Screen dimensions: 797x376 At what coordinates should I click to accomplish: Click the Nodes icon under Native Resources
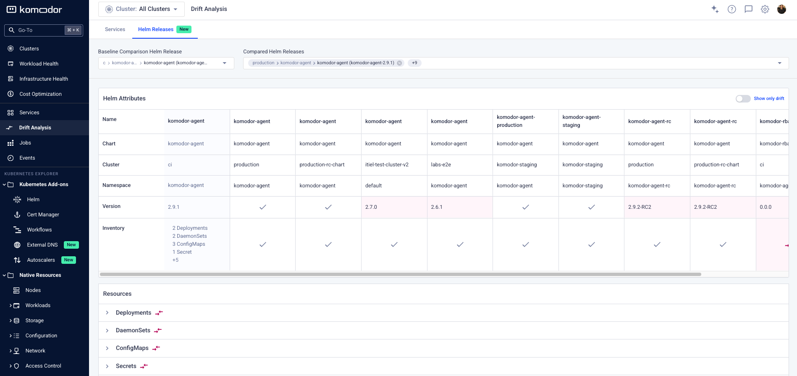(16, 290)
